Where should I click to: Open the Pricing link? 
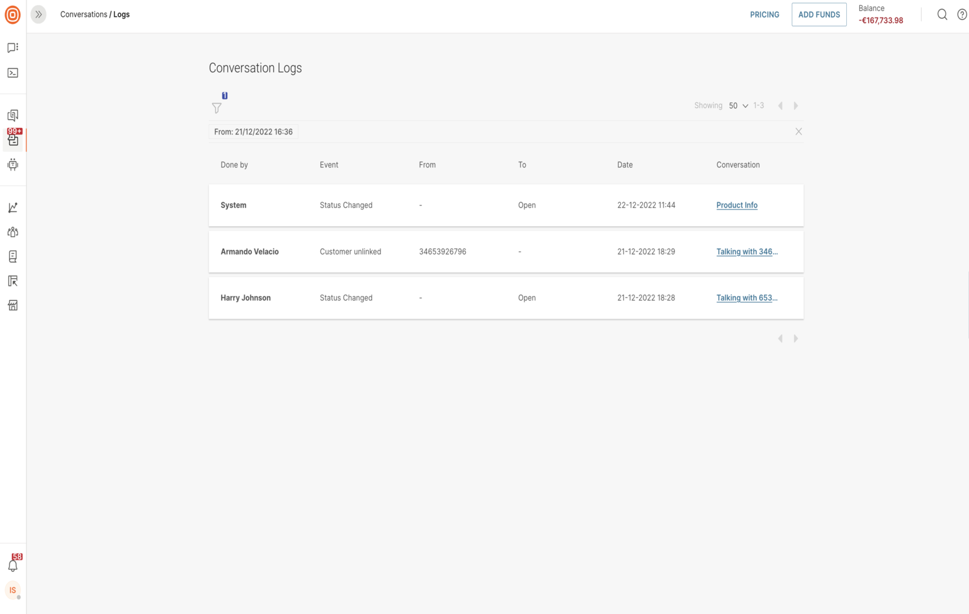[764, 15]
